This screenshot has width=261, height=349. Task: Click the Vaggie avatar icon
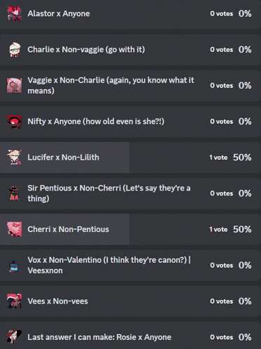pos(14,85)
